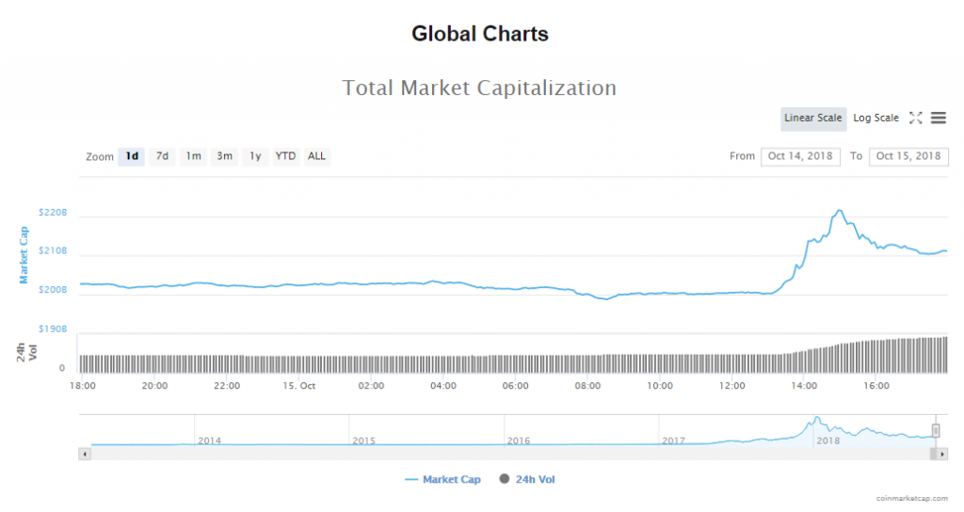Toggle Market Cap series in legend

442,480
